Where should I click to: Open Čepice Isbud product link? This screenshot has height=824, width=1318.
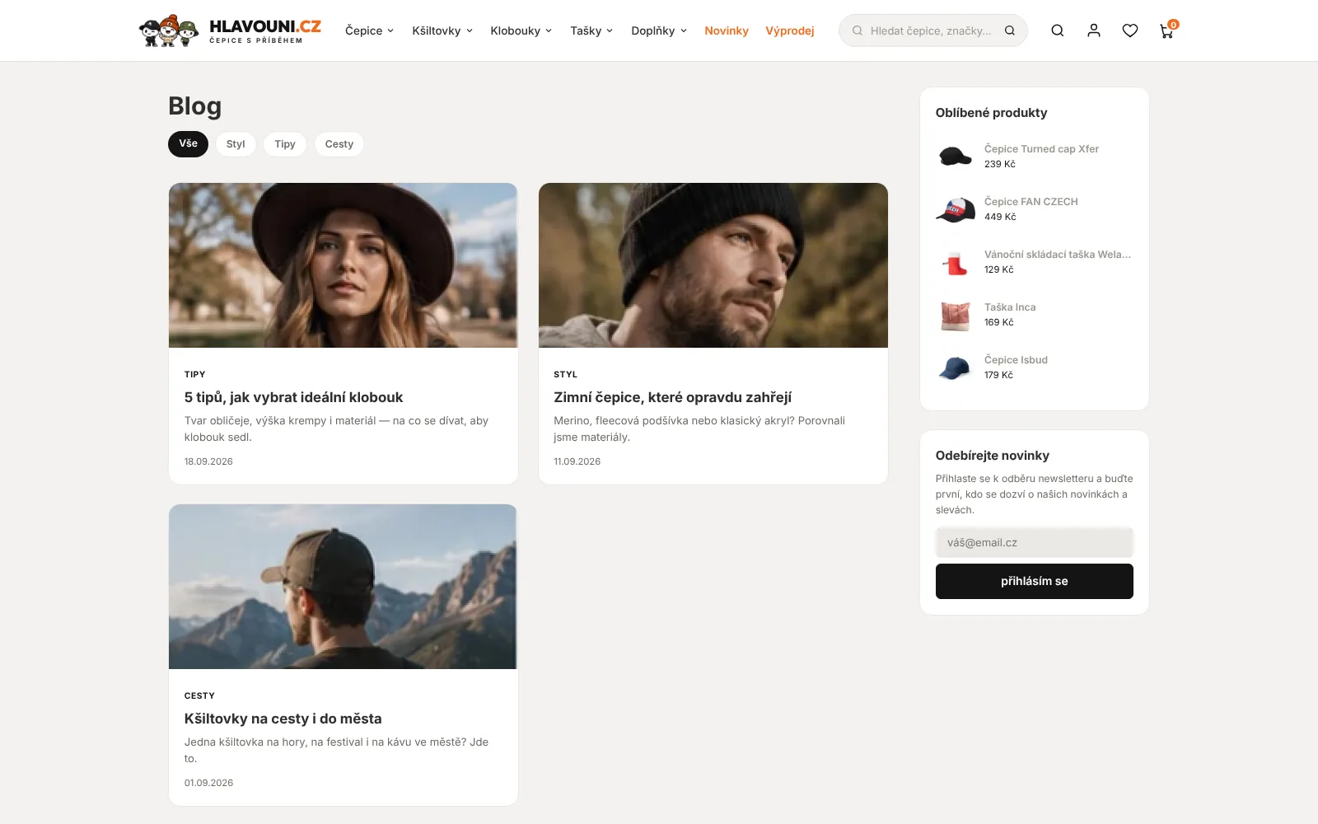1016,360
